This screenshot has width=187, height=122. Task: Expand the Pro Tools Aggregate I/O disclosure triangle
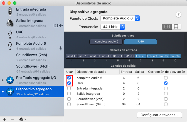pyautogui.click(x=3, y=80)
